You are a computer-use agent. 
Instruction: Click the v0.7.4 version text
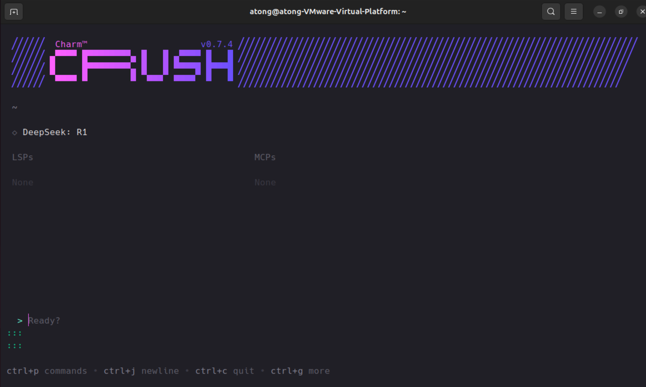pos(217,44)
